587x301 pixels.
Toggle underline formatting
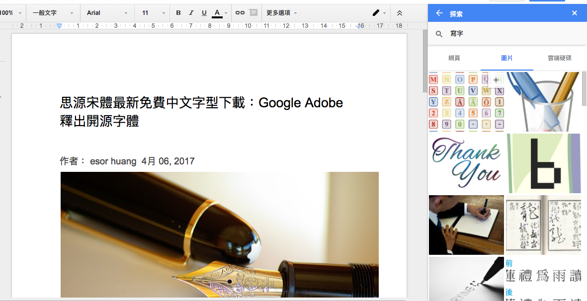pos(204,13)
